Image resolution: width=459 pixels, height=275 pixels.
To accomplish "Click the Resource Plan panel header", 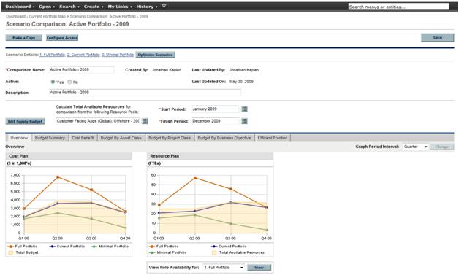I will click(x=210, y=156).
